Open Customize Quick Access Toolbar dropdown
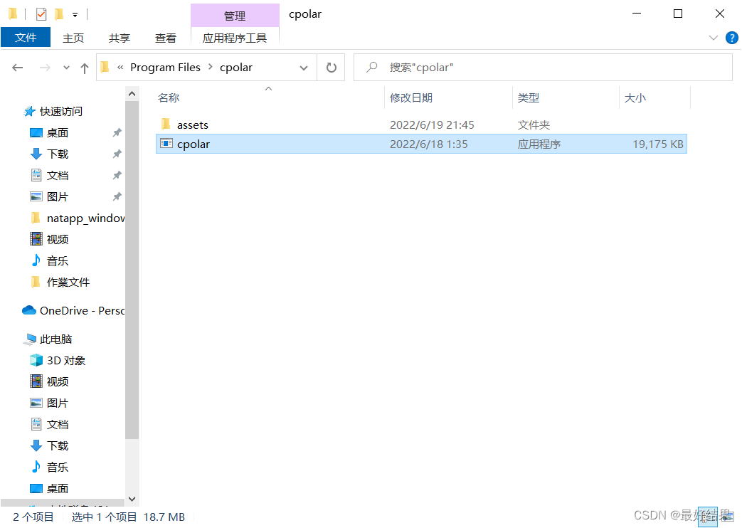 pyautogui.click(x=75, y=15)
